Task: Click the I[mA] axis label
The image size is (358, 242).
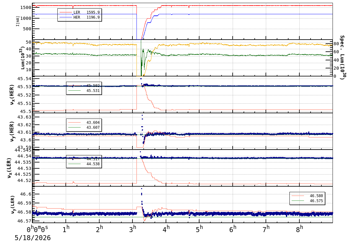Action: click(18, 21)
